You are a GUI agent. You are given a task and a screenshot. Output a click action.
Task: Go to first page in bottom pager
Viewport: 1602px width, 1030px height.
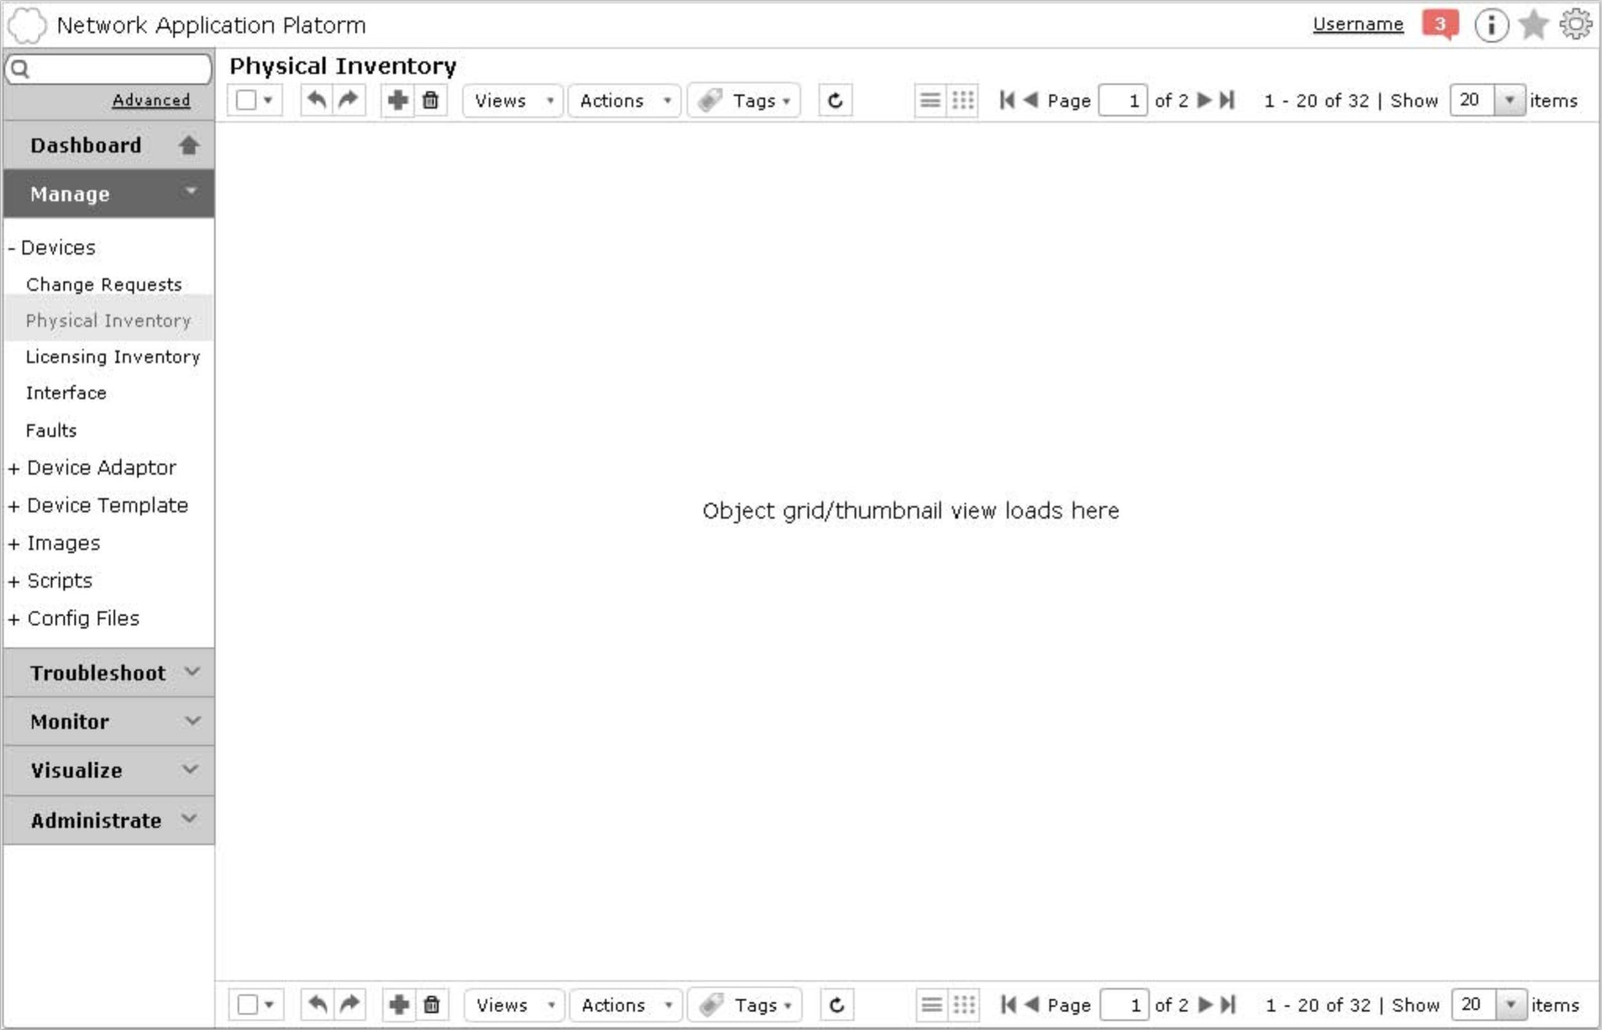click(1008, 1004)
